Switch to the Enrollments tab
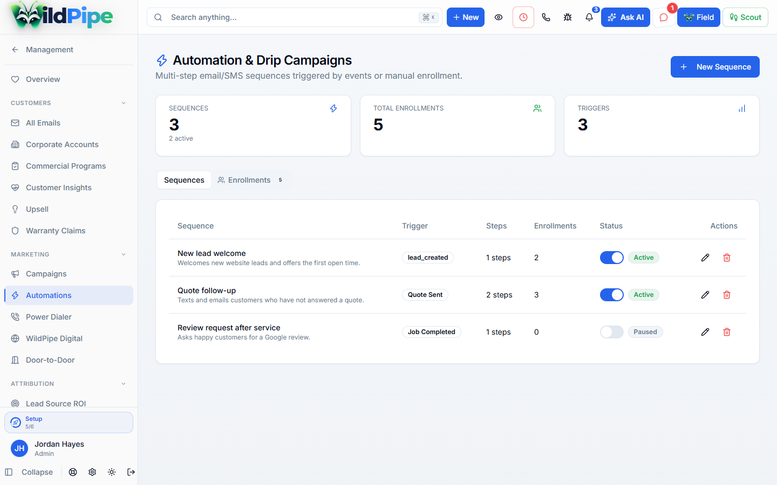 pos(250,180)
